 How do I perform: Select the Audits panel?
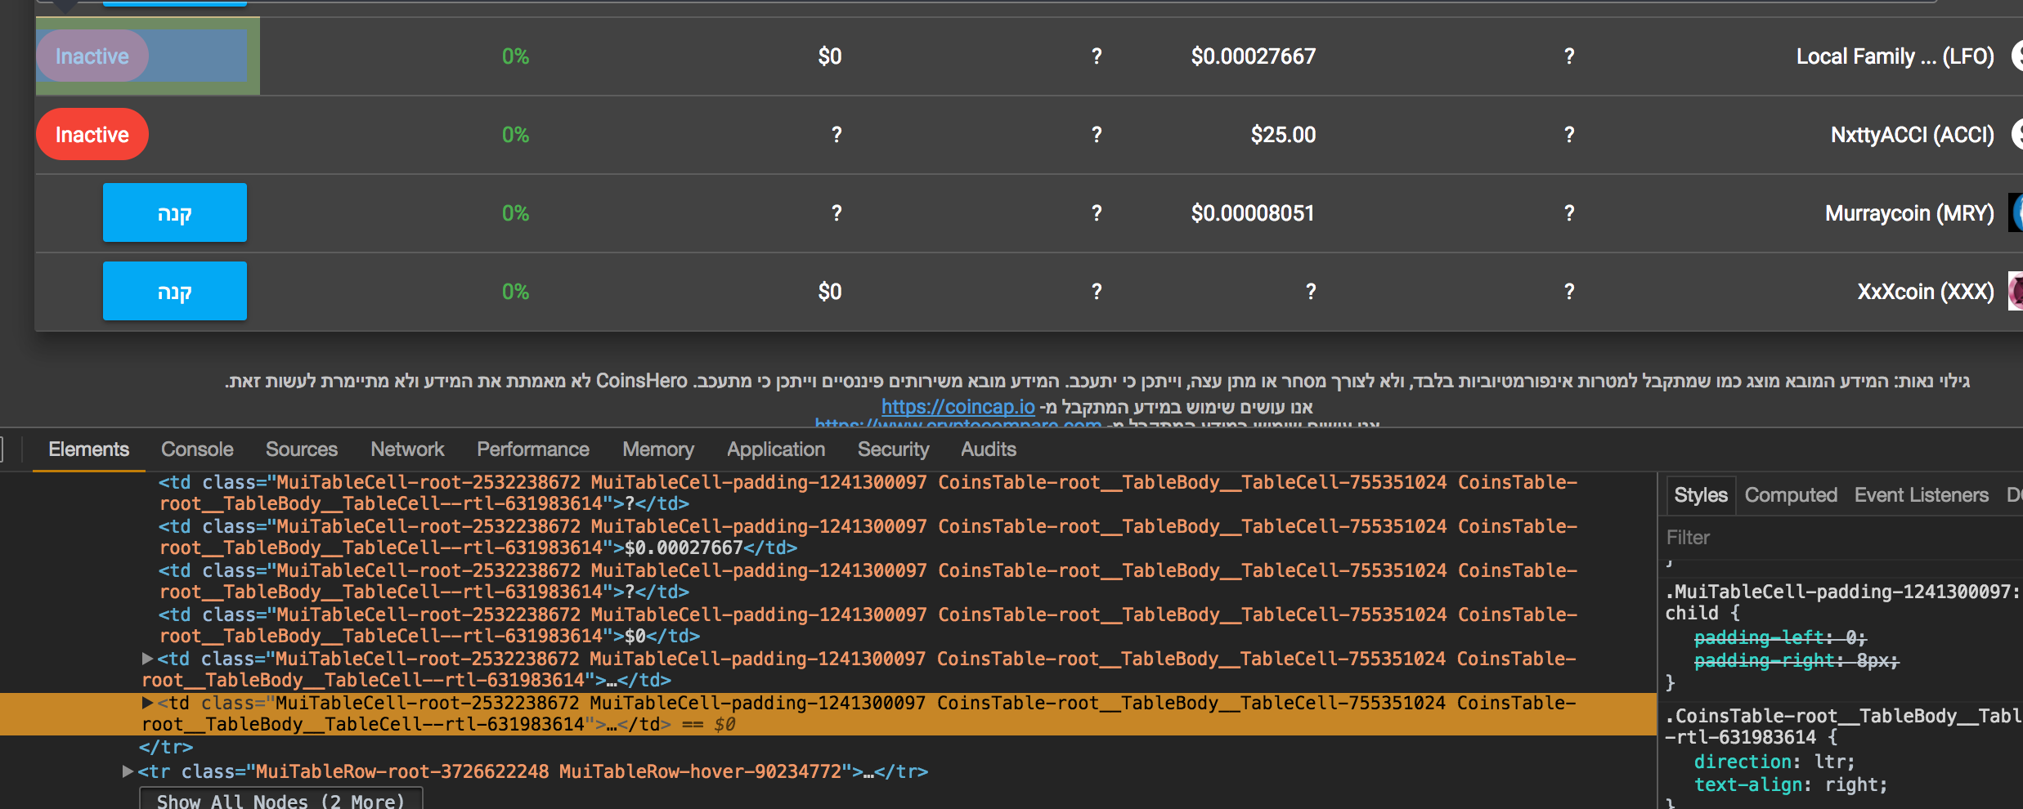[988, 449]
